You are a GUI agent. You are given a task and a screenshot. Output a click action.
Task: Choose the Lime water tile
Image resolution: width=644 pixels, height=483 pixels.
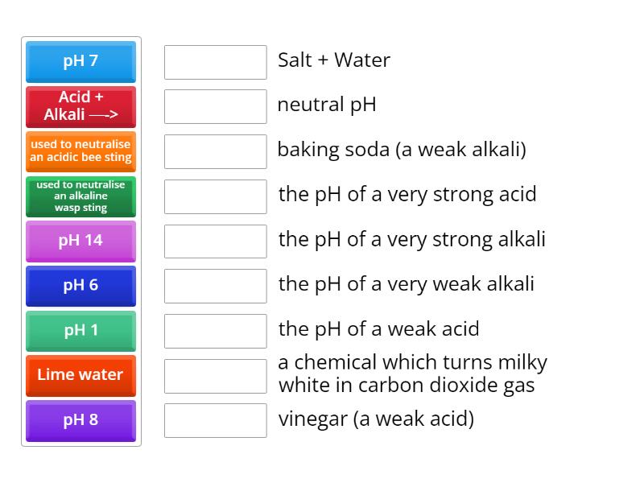[x=80, y=376]
